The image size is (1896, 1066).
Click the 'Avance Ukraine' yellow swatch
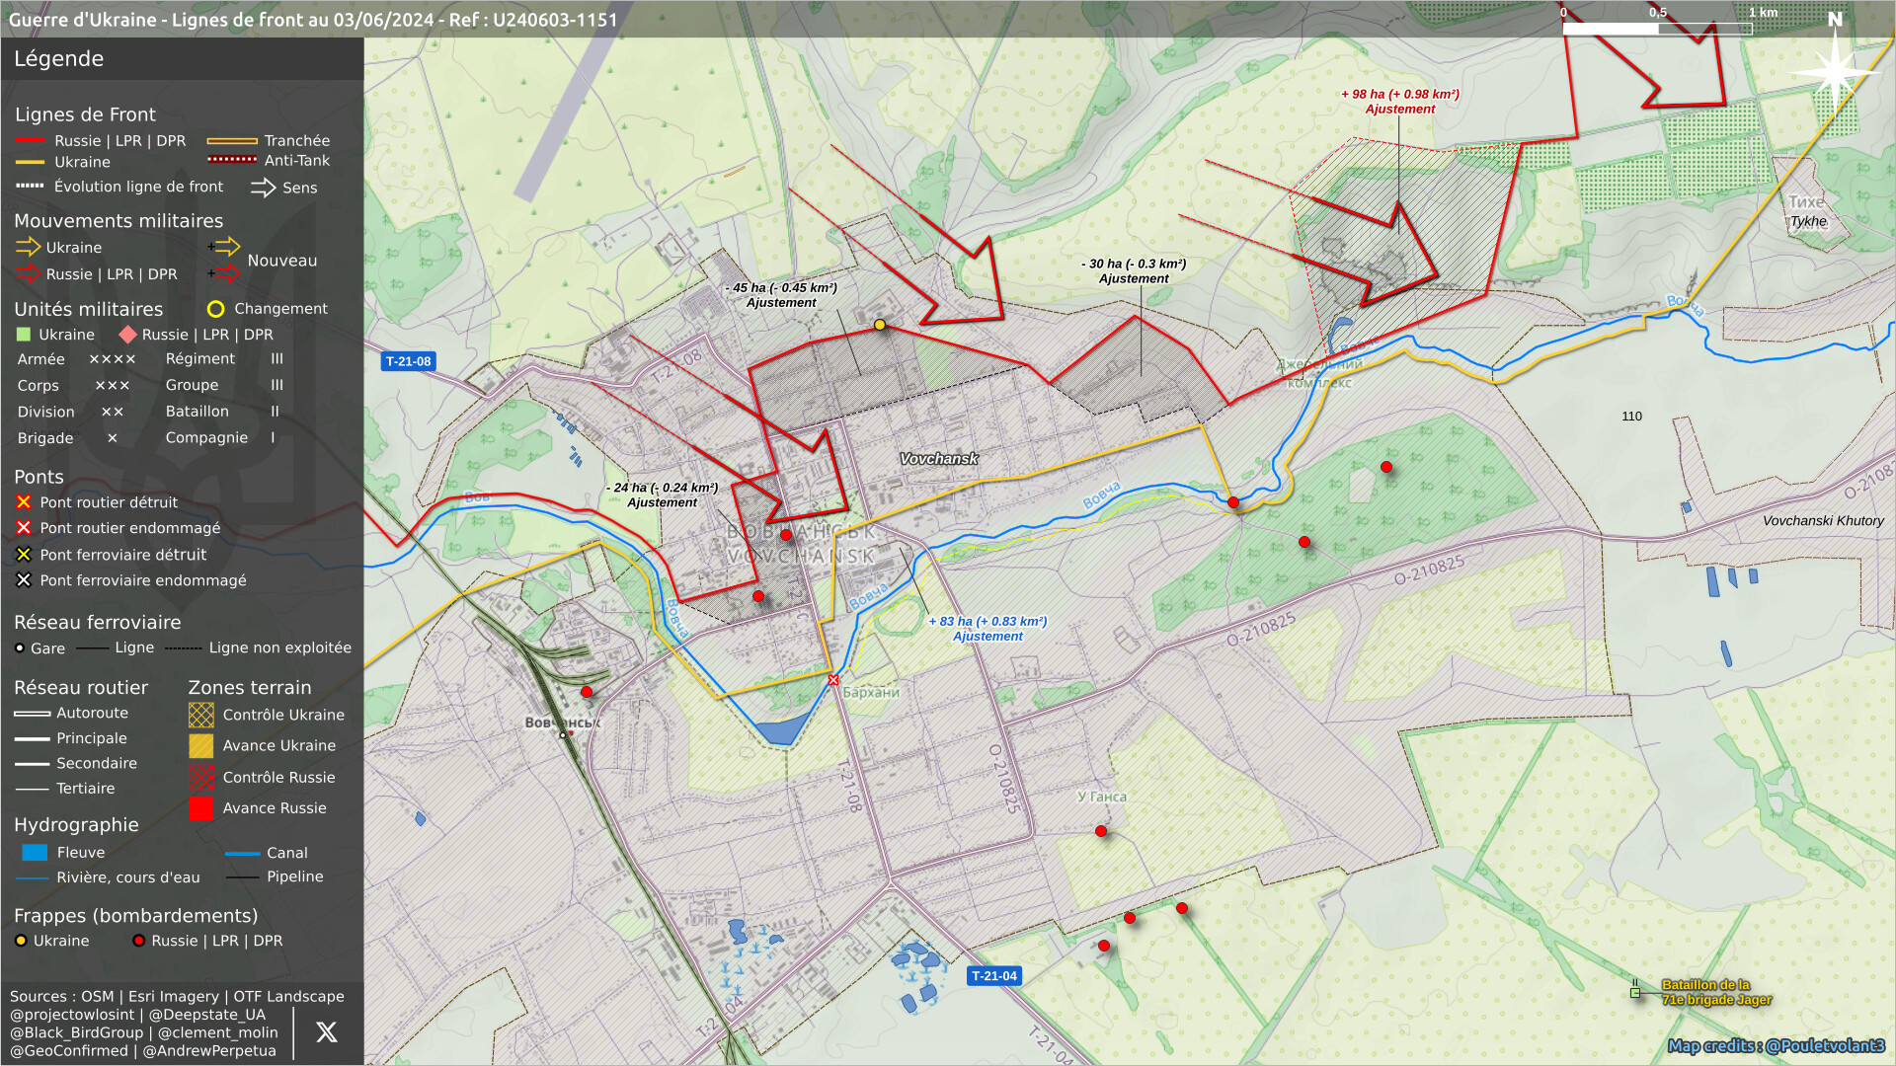pyautogui.click(x=201, y=746)
